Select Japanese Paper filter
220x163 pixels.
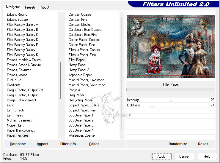click(80, 75)
